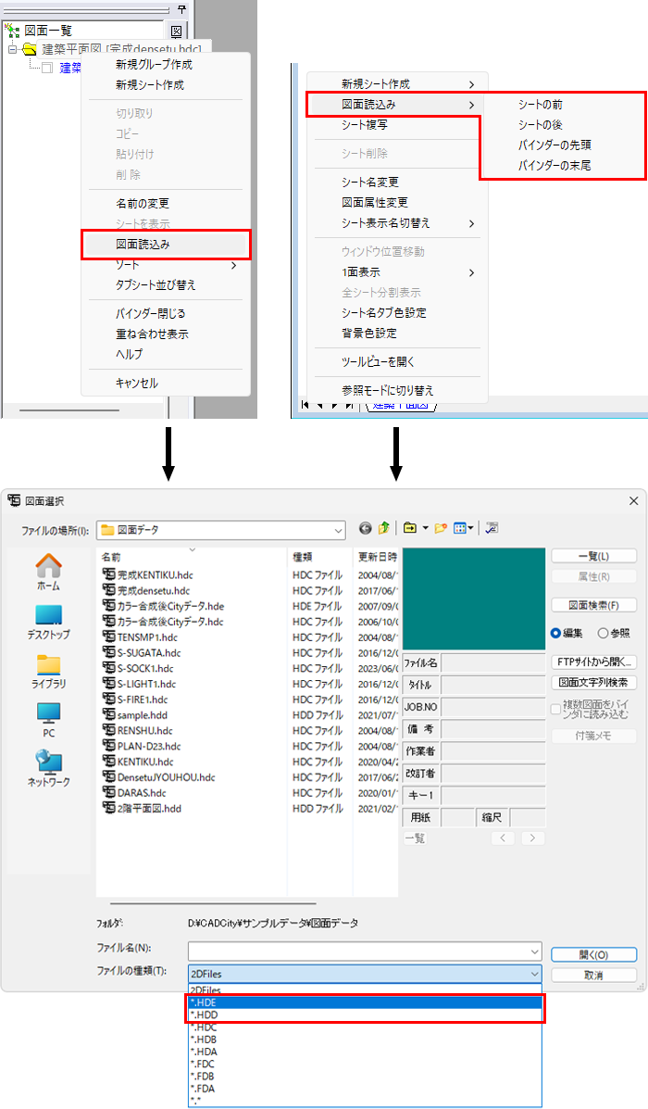Screen dimensions: 648x1109
Task: Click the file icon of 完成KENTIKU.hdc
Action: 109,575
